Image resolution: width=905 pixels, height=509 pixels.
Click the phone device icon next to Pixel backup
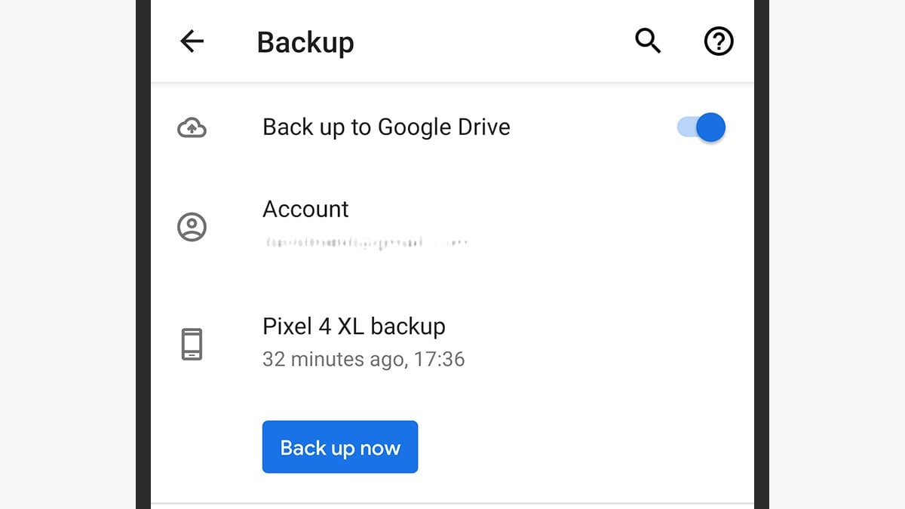click(x=192, y=342)
